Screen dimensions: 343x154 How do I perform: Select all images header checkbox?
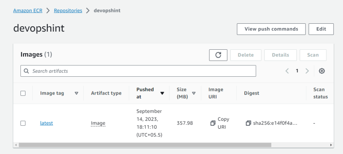click(23, 93)
